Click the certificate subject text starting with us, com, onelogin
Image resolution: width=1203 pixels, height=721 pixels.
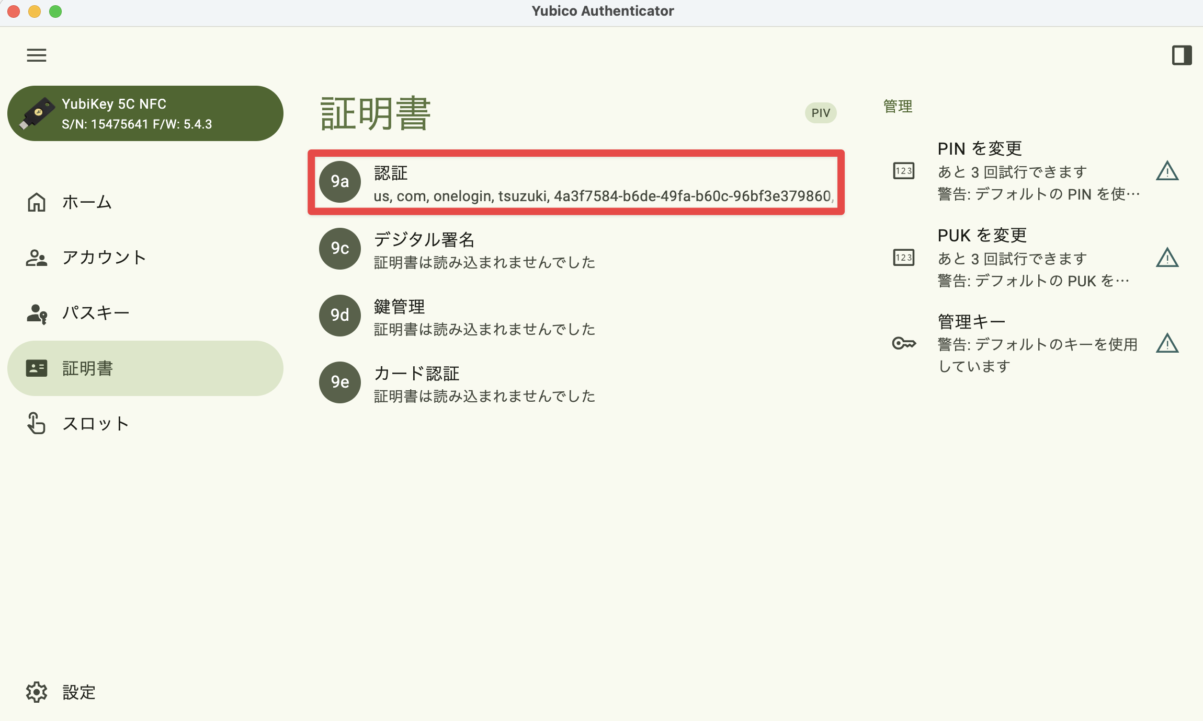pyautogui.click(x=604, y=196)
